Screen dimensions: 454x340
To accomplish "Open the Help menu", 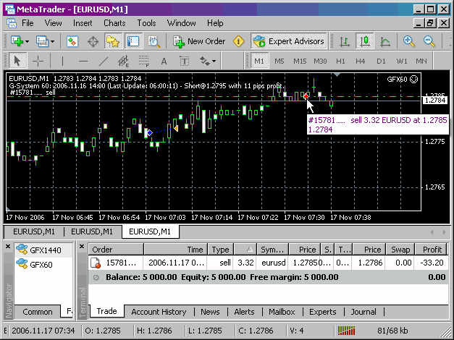I will click(x=215, y=23).
